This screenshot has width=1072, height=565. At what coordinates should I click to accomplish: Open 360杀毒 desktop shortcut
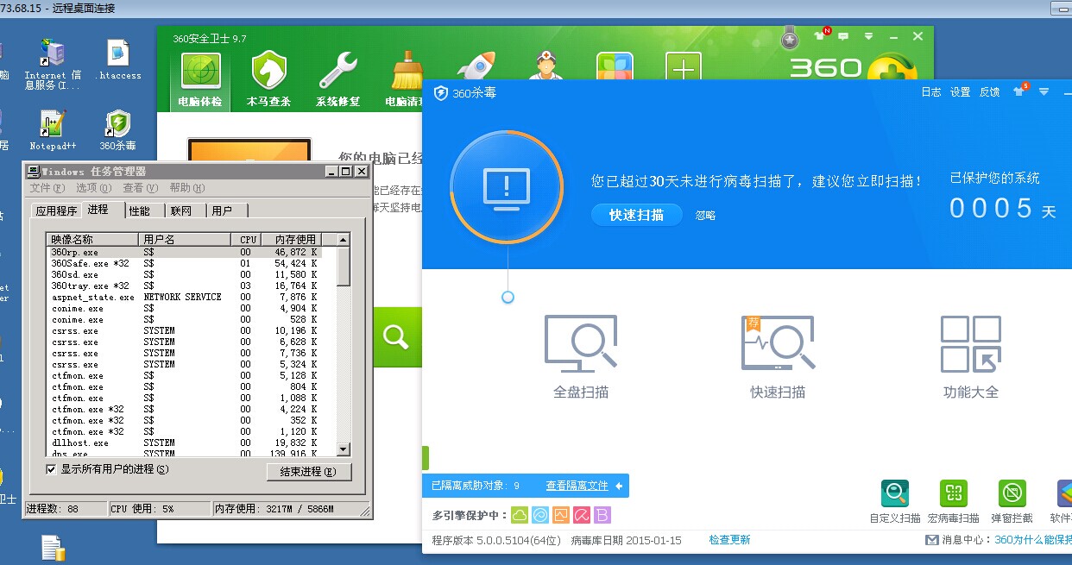click(x=118, y=130)
